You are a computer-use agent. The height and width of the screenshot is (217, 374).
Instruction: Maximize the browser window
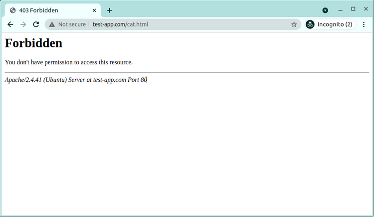[x=353, y=9]
